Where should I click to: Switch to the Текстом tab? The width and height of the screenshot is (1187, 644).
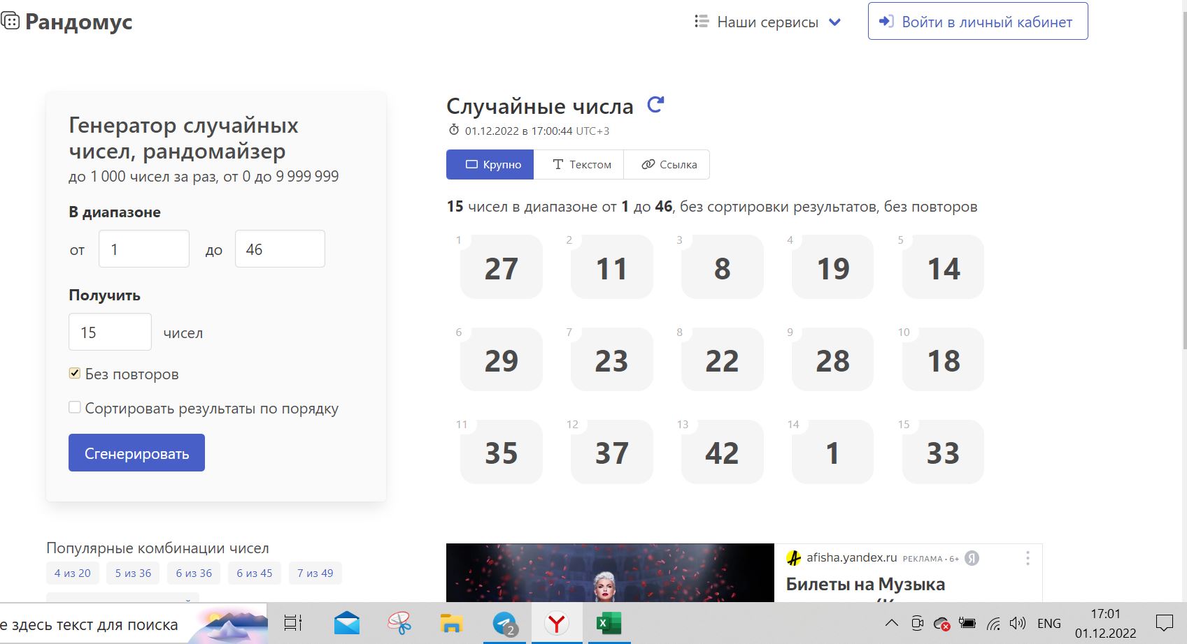[x=581, y=165]
